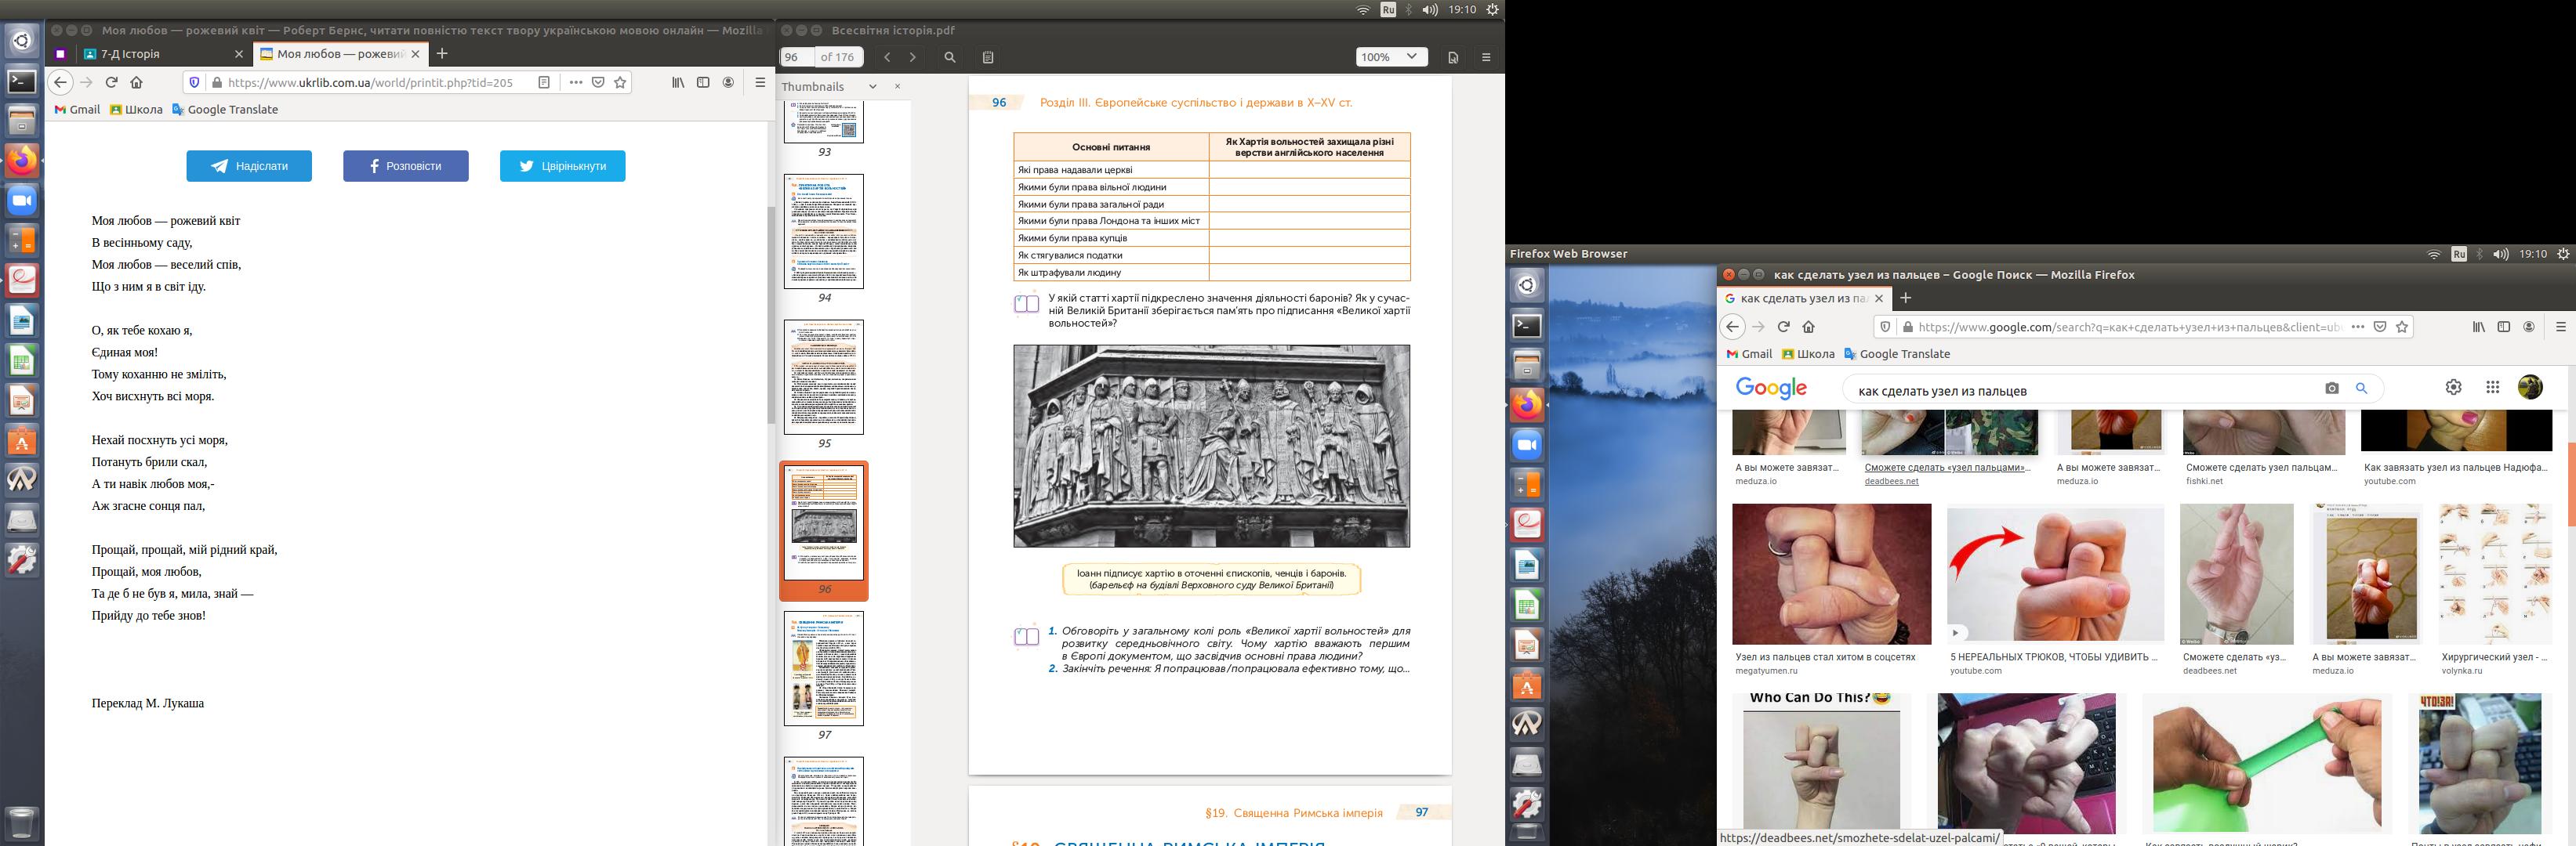Open Zoom app from left dock

[x=22, y=201]
